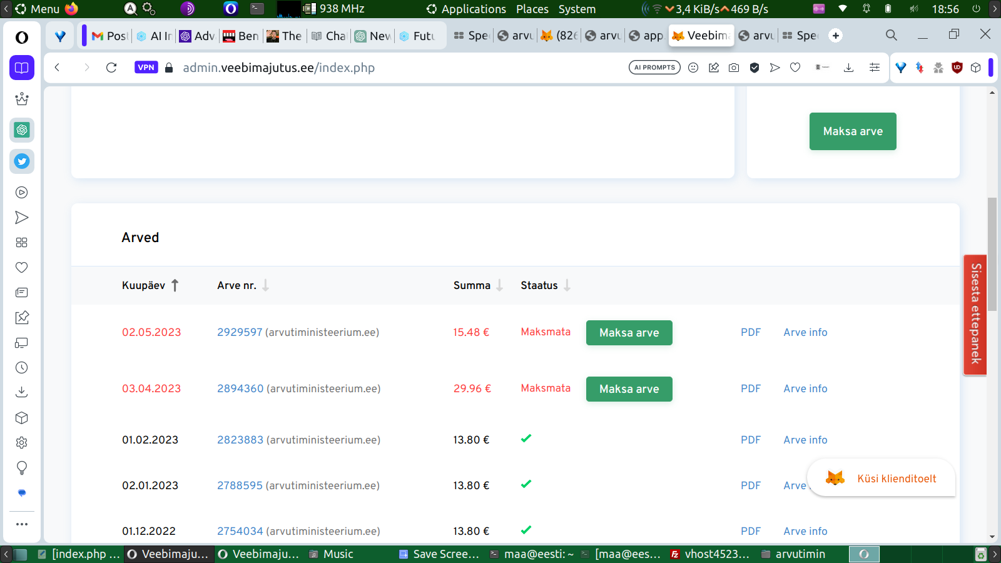The height and width of the screenshot is (563, 1001).
Task: Open the privacy protection shield icon
Action: click(755, 68)
